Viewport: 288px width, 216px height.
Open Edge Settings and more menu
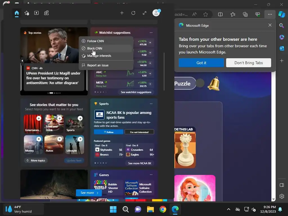pos(270,14)
